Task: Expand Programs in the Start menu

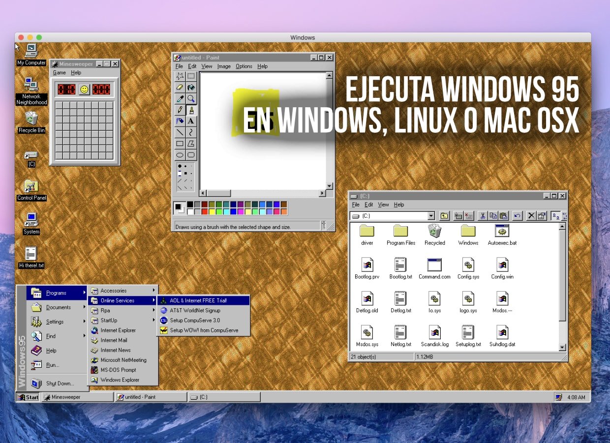Action: (x=58, y=293)
